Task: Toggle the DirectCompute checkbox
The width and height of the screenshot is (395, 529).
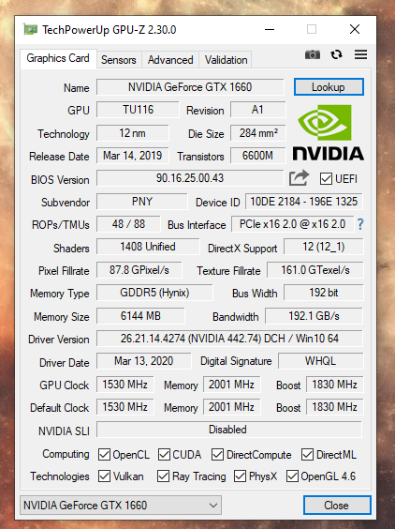Action: coord(217,455)
